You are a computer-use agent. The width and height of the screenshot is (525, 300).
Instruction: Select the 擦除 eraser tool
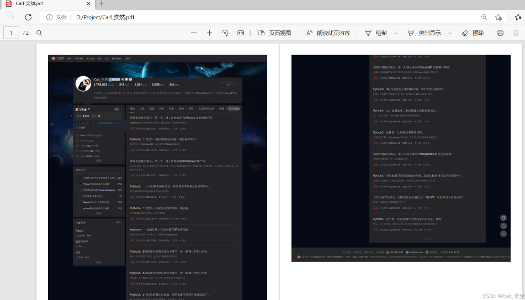click(473, 33)
